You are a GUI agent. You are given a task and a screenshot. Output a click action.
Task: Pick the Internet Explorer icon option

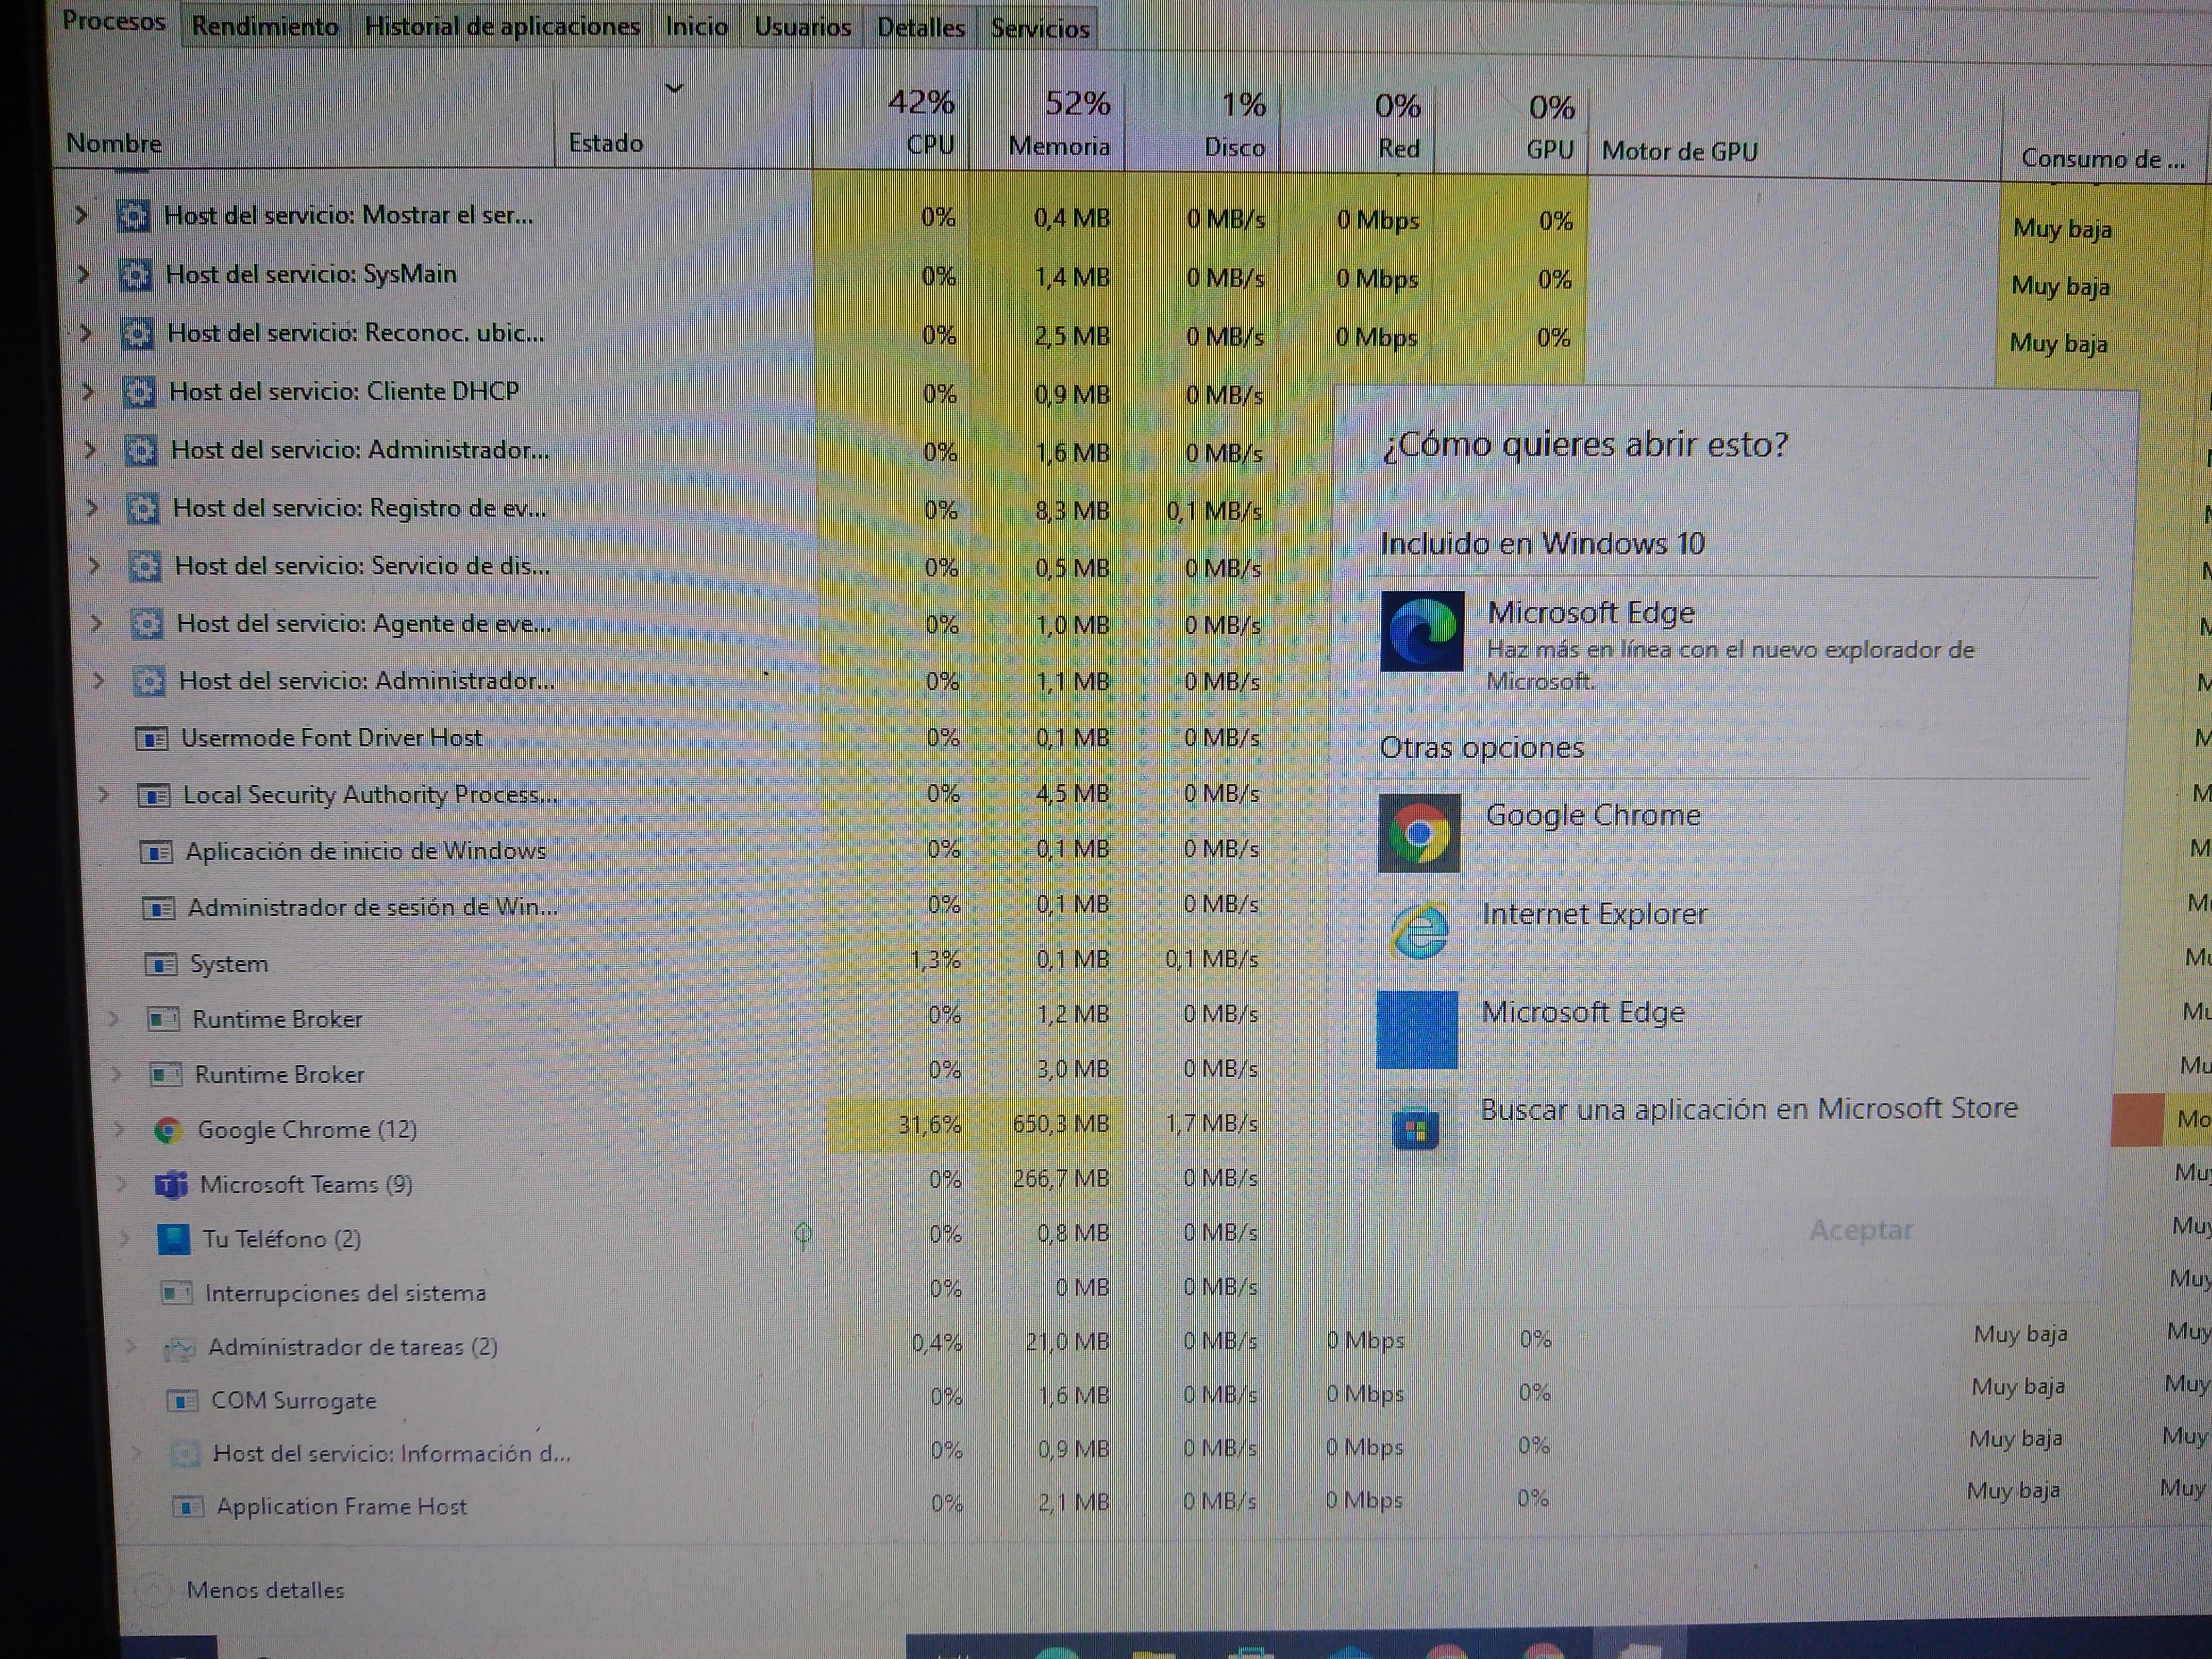point(1419,930)
